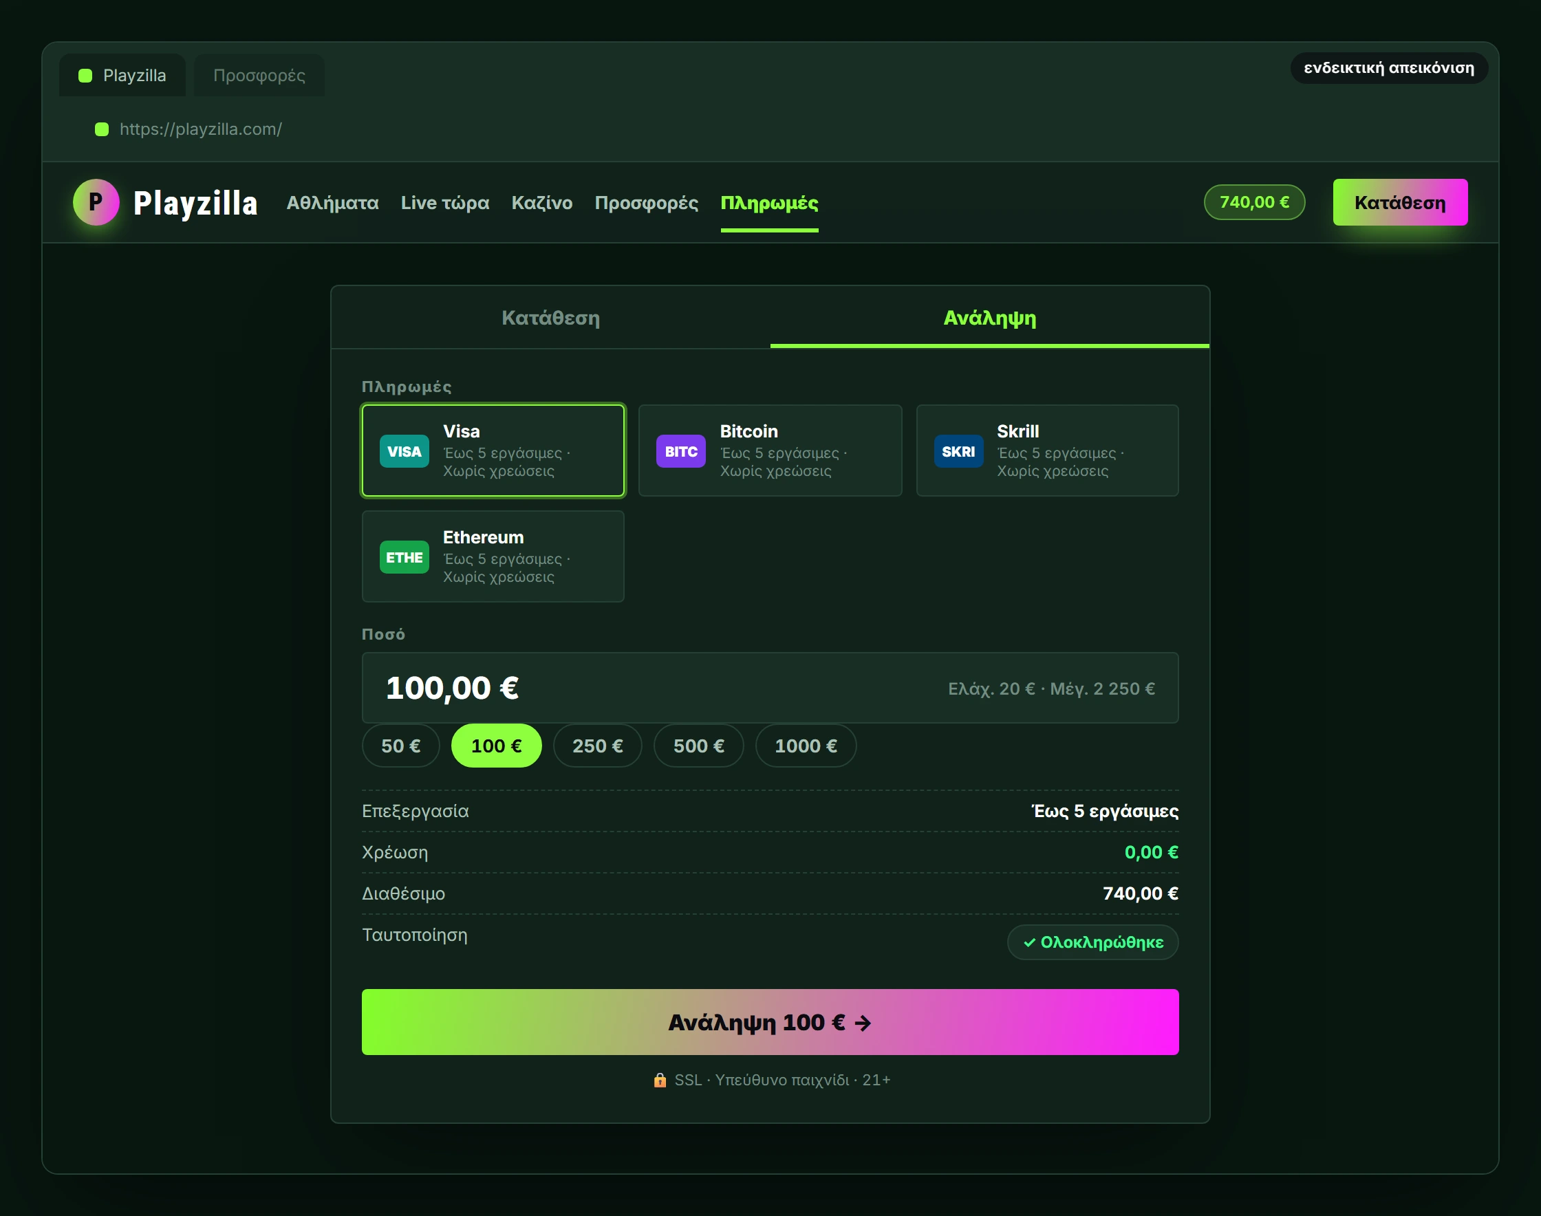Click the Playzilla brand name text

[195, 203]
